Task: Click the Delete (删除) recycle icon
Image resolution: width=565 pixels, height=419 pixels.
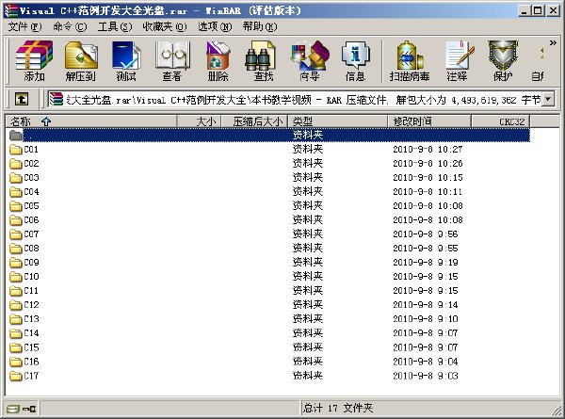Action: pos(218,60)
